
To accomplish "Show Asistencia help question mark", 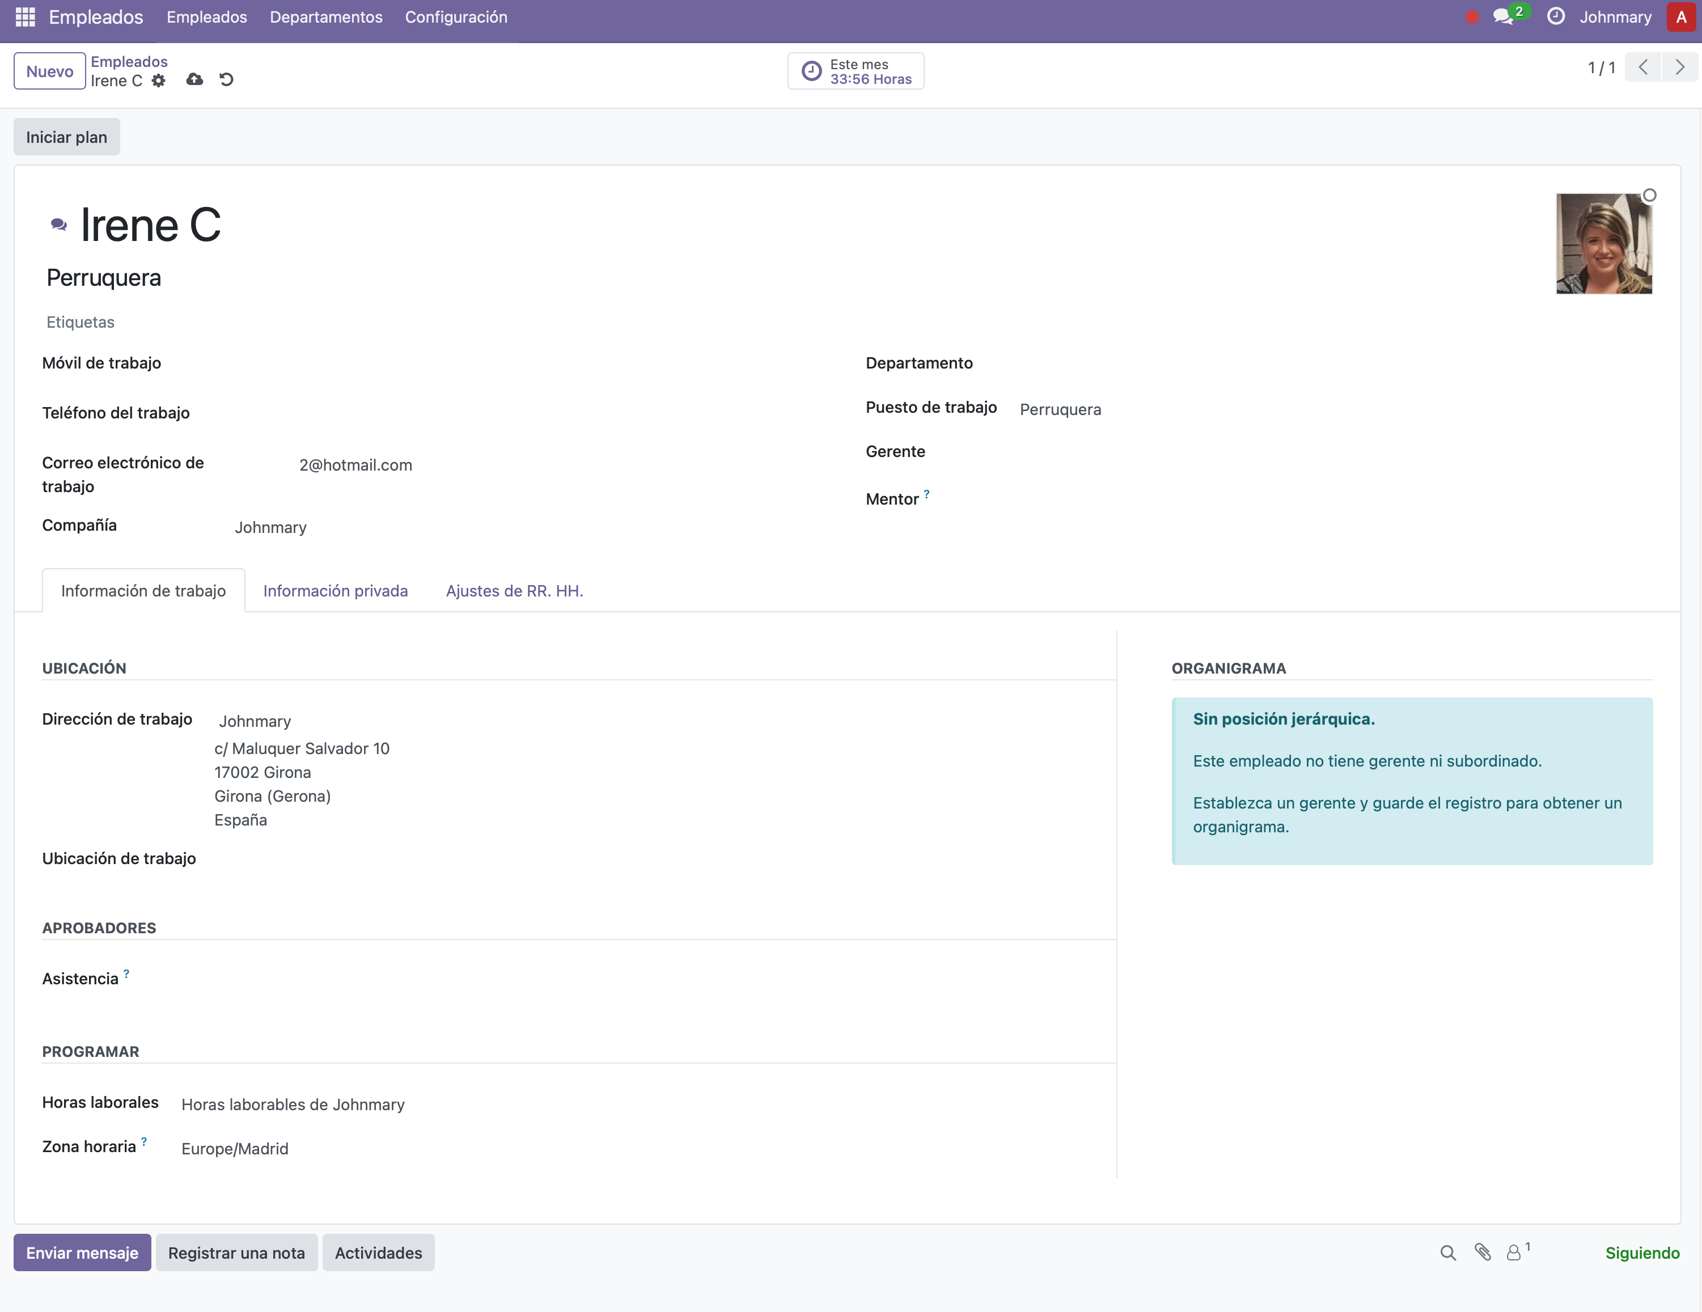I will tap(126, 974).
